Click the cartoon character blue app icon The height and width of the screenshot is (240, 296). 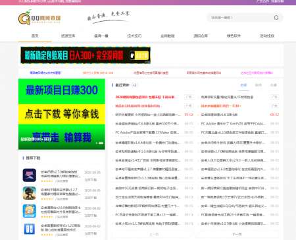(30, 211)
